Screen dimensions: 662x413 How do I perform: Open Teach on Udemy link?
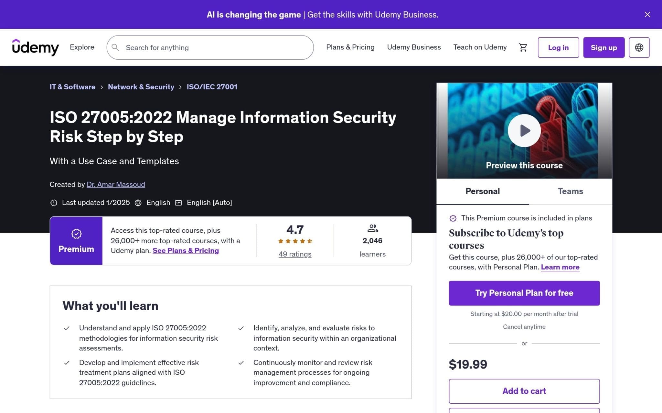coord(480,47)
